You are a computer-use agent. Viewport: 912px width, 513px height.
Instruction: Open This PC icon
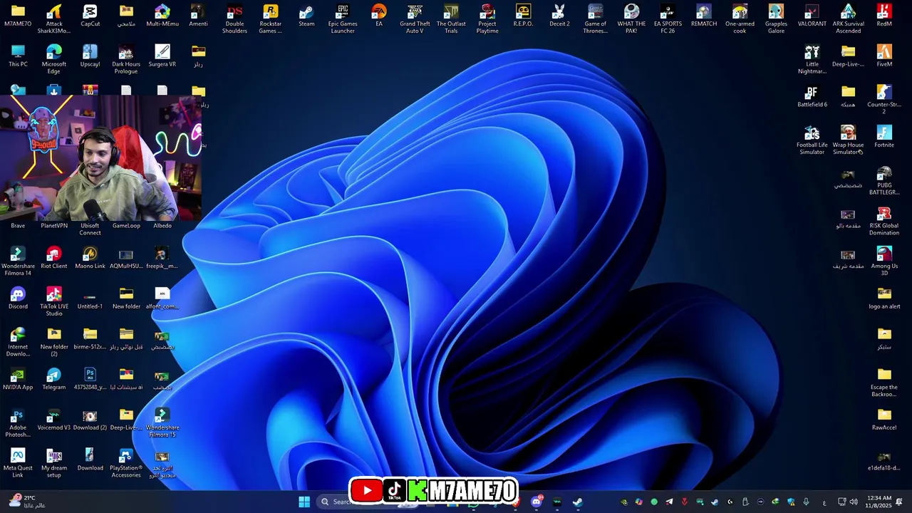tap(18, 56)
